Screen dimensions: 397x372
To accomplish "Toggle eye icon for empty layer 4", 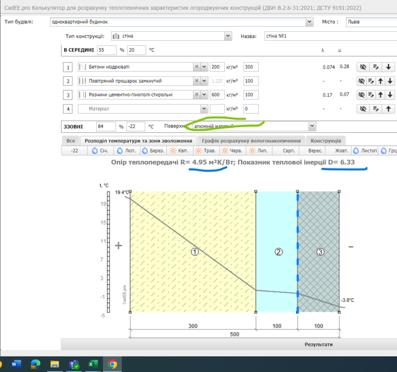I will coord(363,109).
